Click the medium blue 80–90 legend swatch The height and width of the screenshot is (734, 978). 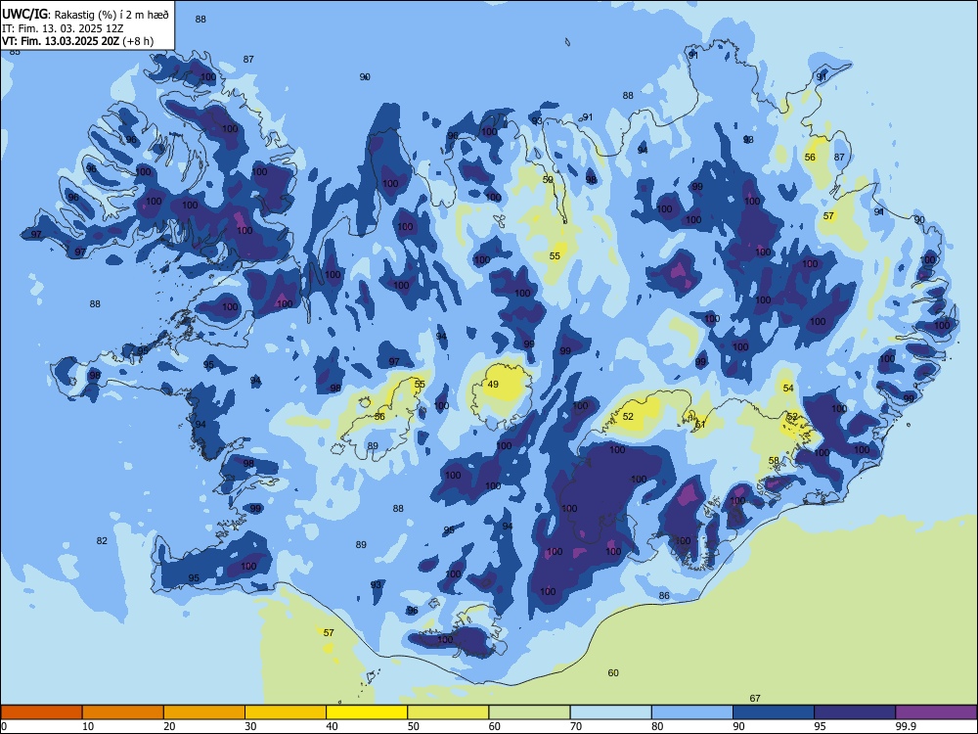692,712
